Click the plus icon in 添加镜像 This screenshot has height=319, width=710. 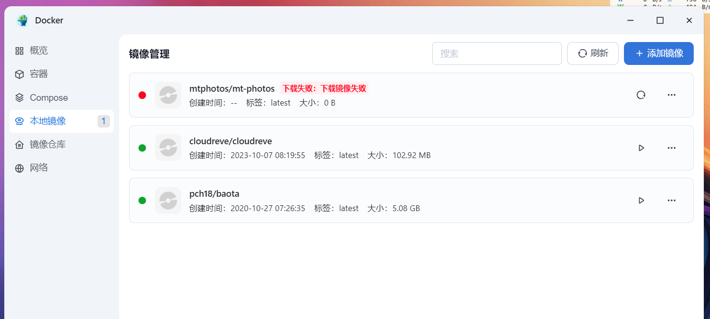(639, 53)
